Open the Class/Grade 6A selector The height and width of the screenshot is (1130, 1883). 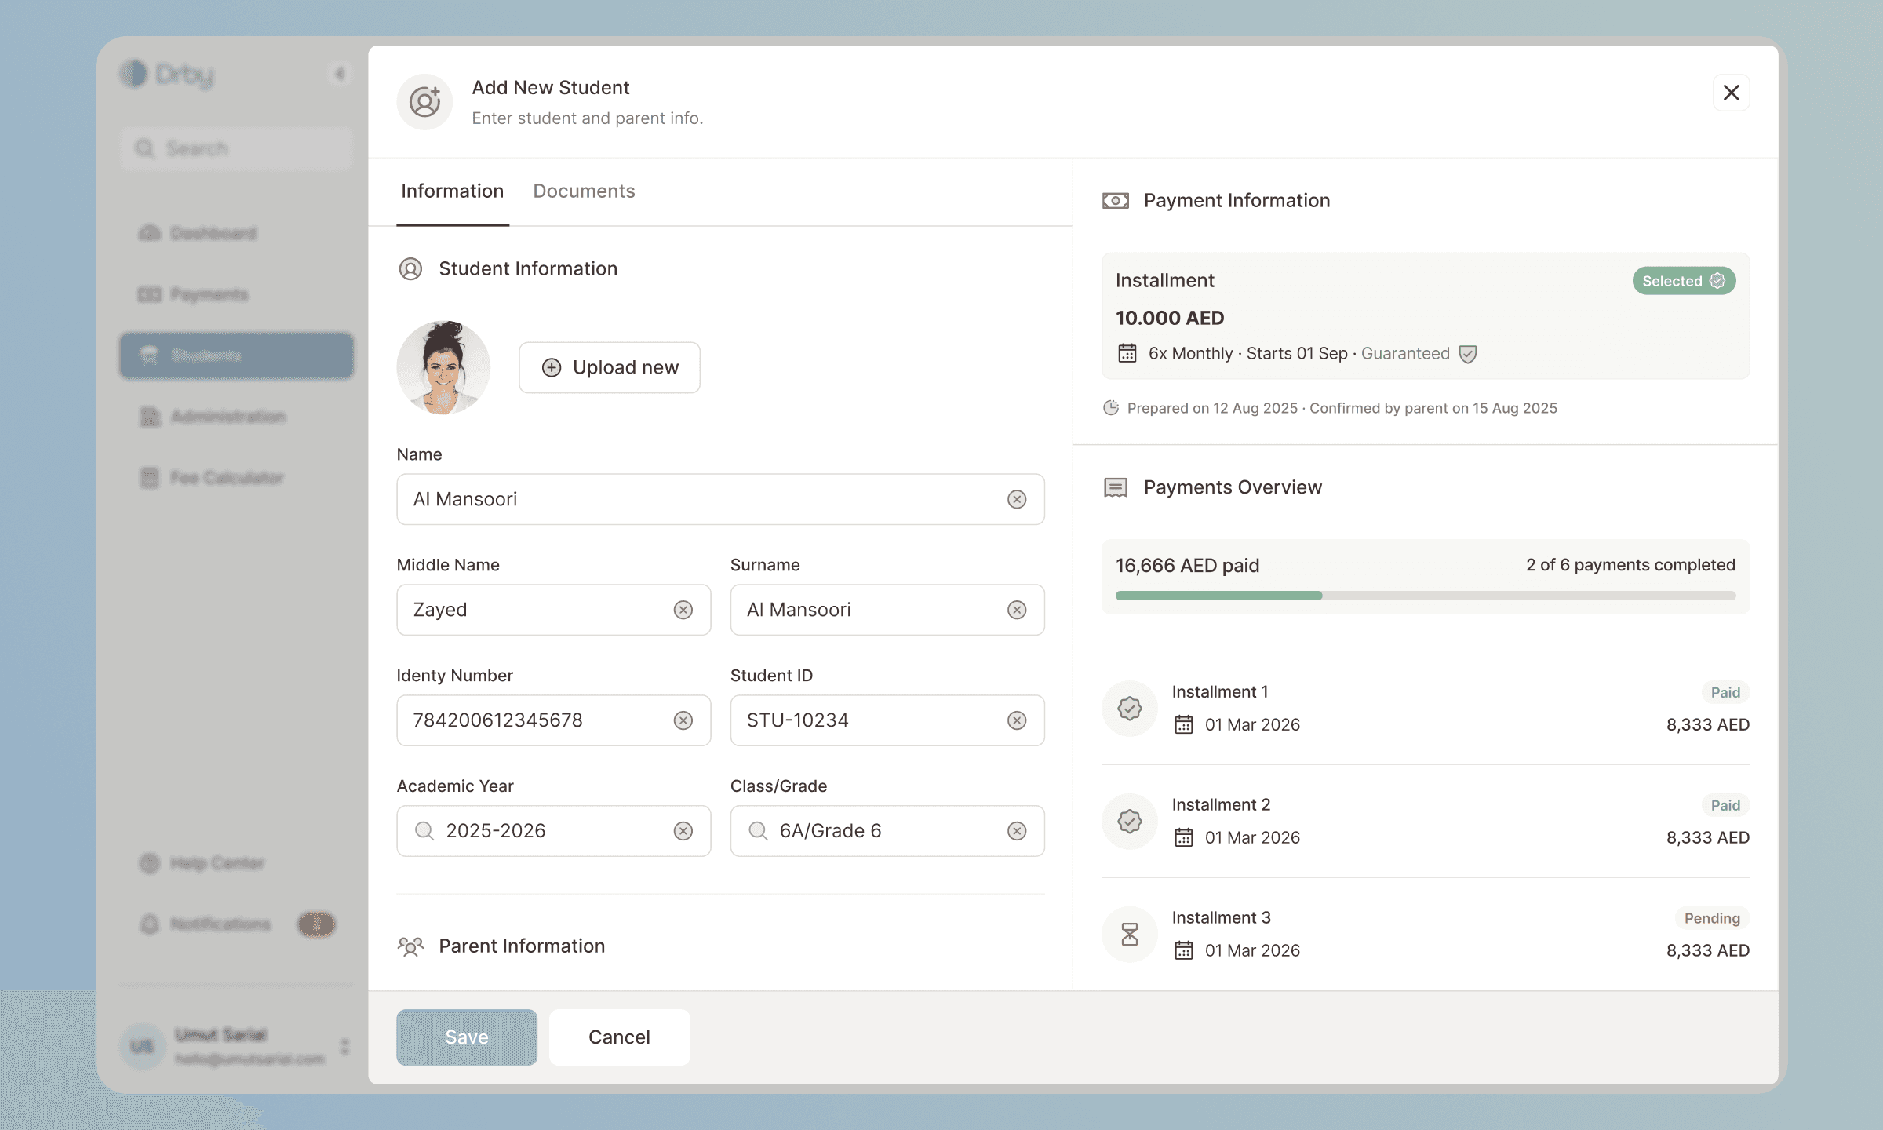[871, 831]
